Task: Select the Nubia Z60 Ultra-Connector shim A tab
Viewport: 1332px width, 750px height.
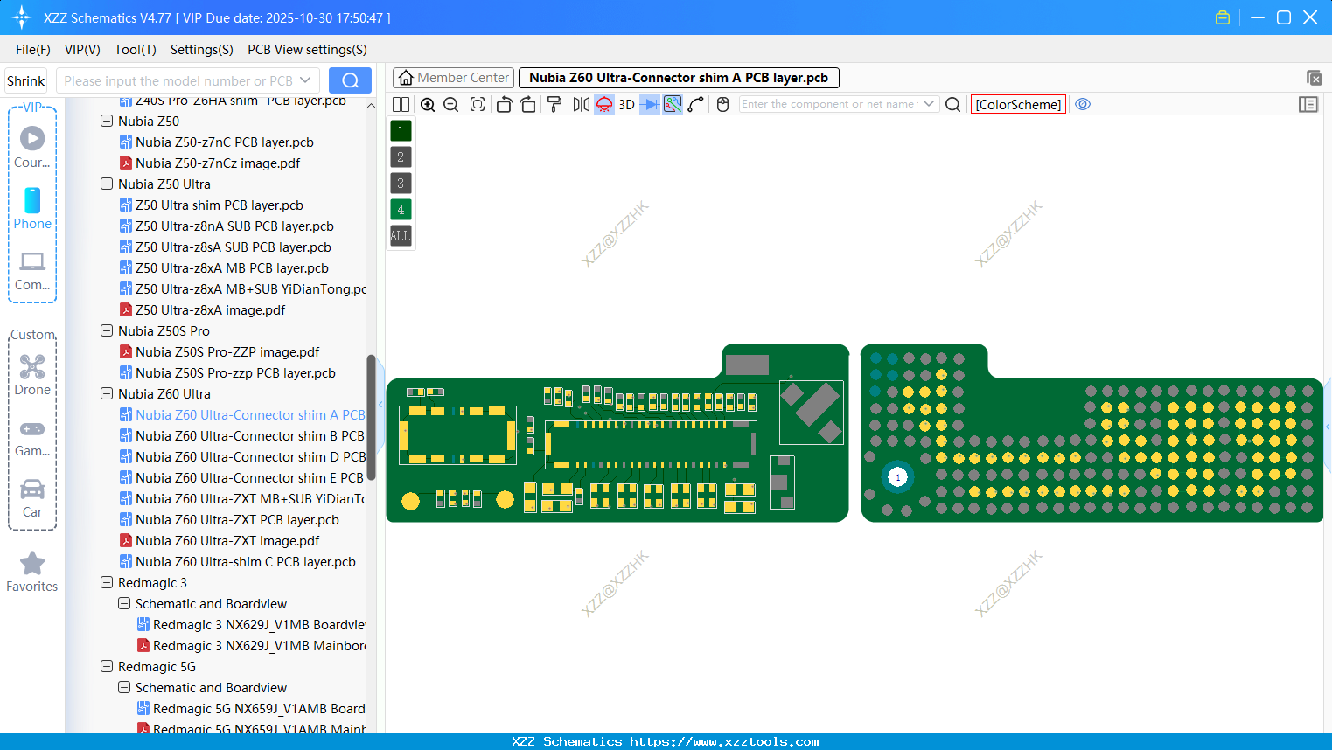Action: [679, 78]
